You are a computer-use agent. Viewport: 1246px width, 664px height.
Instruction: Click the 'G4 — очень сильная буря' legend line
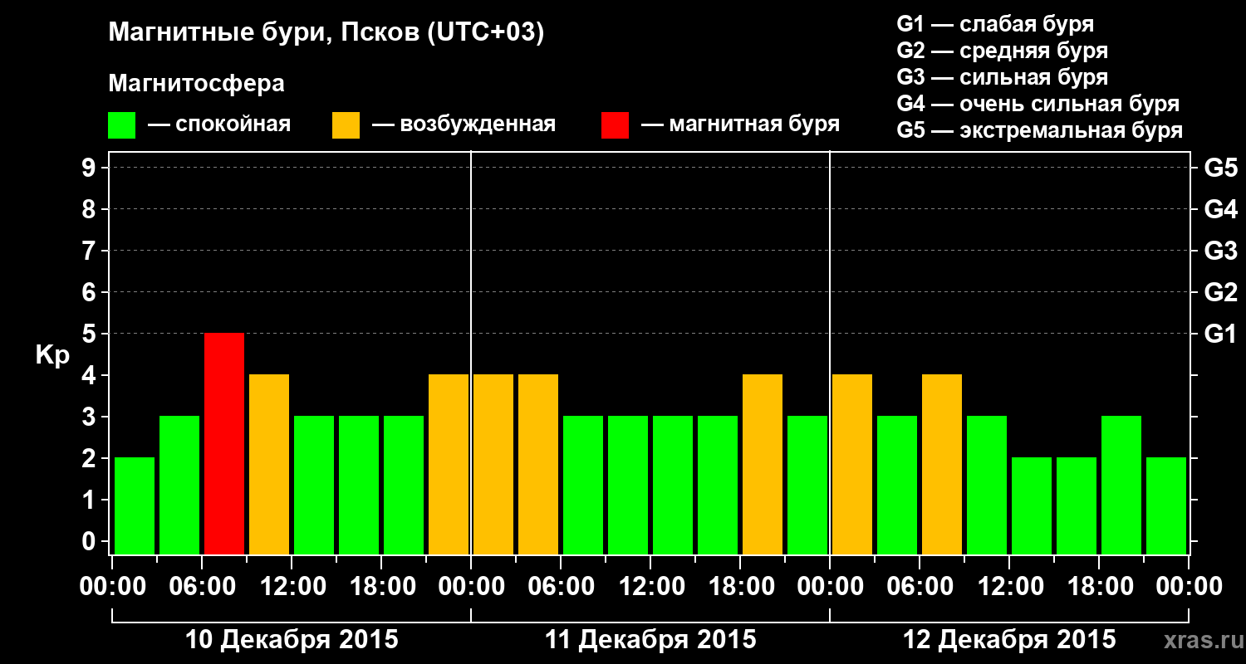pyautogui.click(x=1038, y=104)
